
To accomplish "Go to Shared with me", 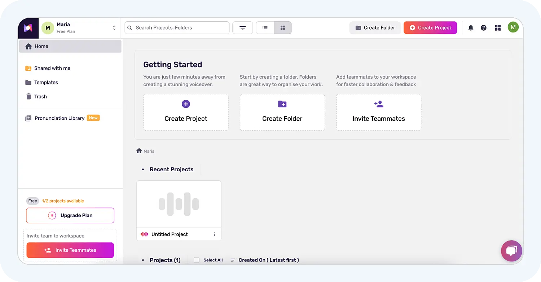I will [52, 68].
